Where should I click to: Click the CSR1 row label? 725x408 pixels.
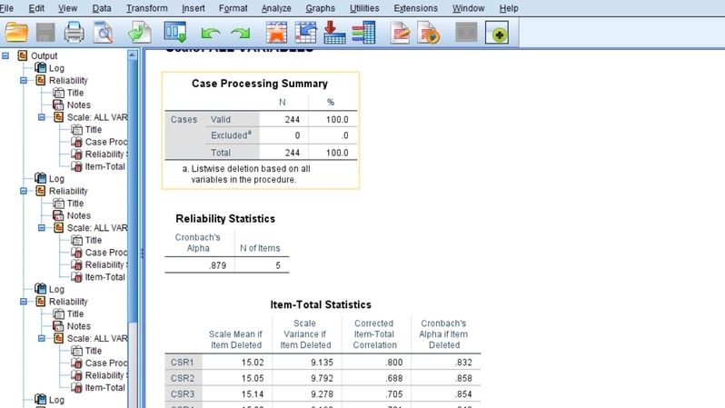[x=183, y=363]
